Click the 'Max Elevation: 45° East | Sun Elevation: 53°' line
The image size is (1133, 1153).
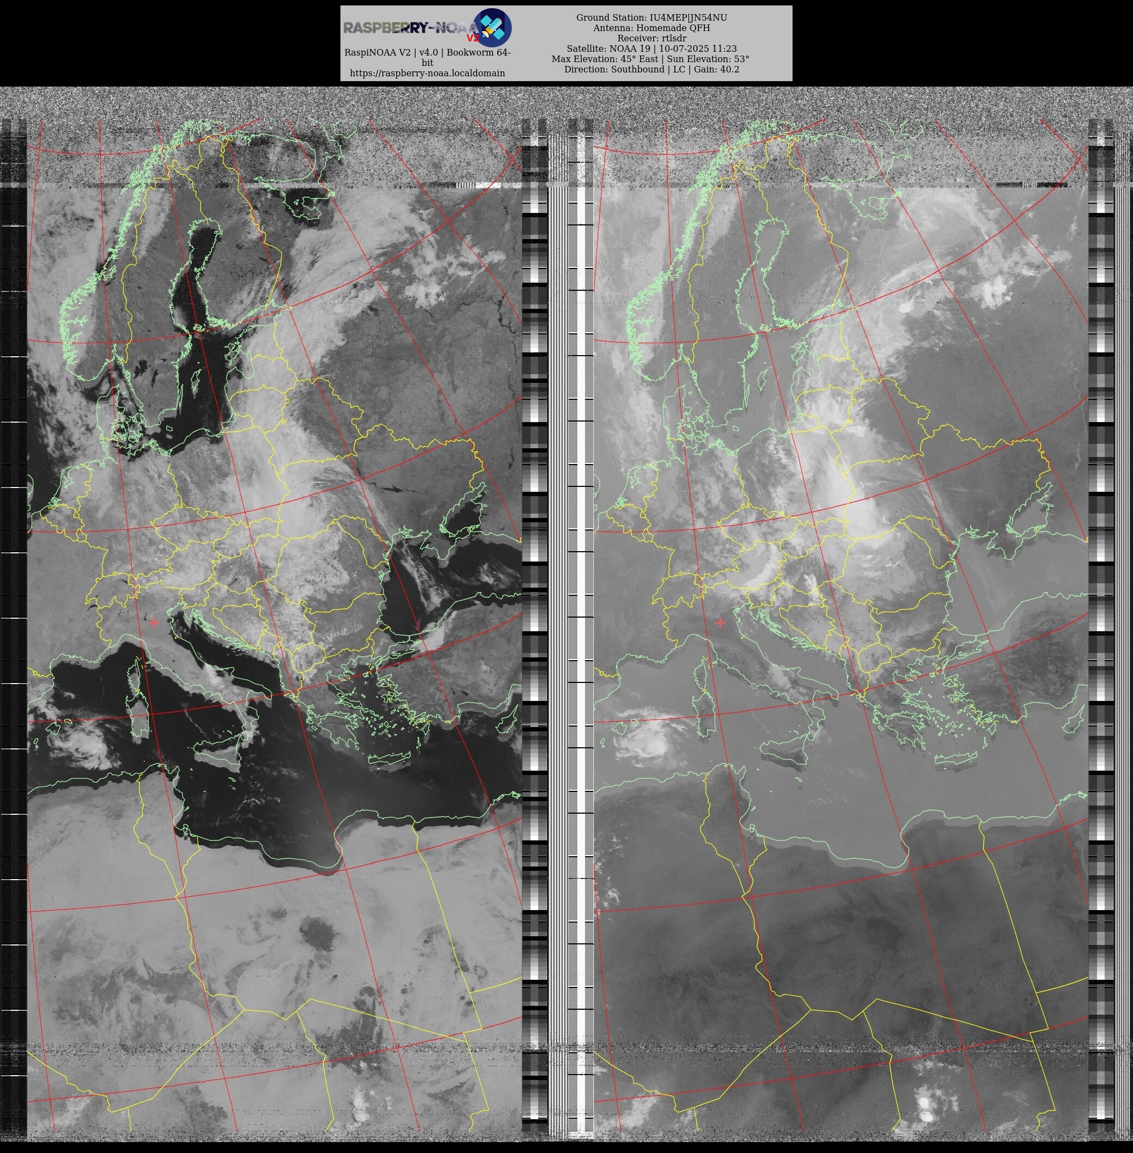tap(650, 59)
